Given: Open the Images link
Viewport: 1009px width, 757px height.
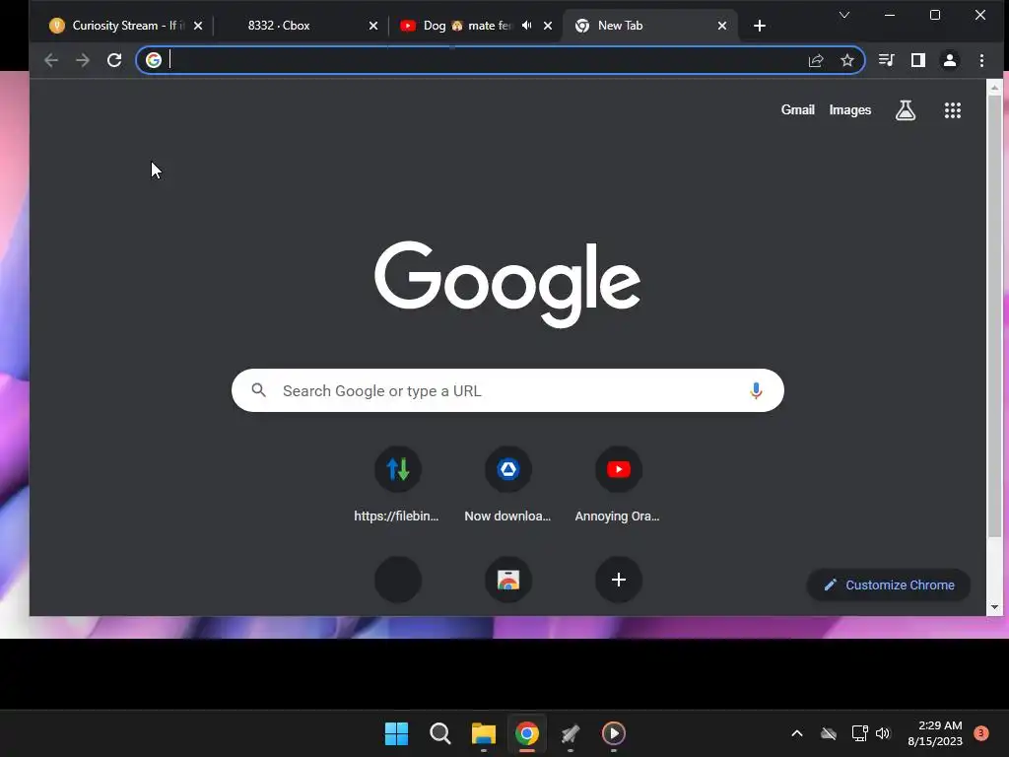Looking at the screenshot, I should (x=850, y=110).
